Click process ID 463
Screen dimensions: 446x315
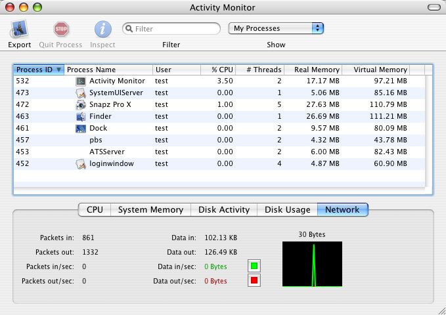(x=22, y=116)
